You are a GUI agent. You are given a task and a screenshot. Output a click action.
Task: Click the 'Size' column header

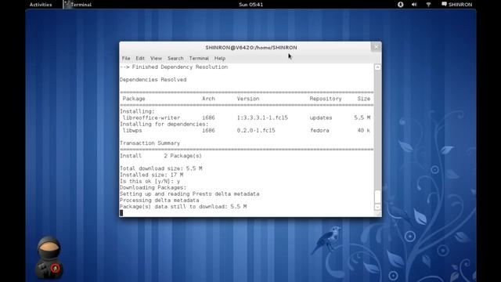pyautogui.click(x=363, y=99)
